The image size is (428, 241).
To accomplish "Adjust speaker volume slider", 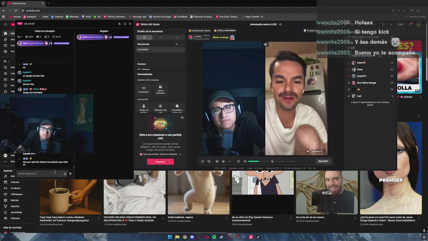I will [x=258, y=161].
